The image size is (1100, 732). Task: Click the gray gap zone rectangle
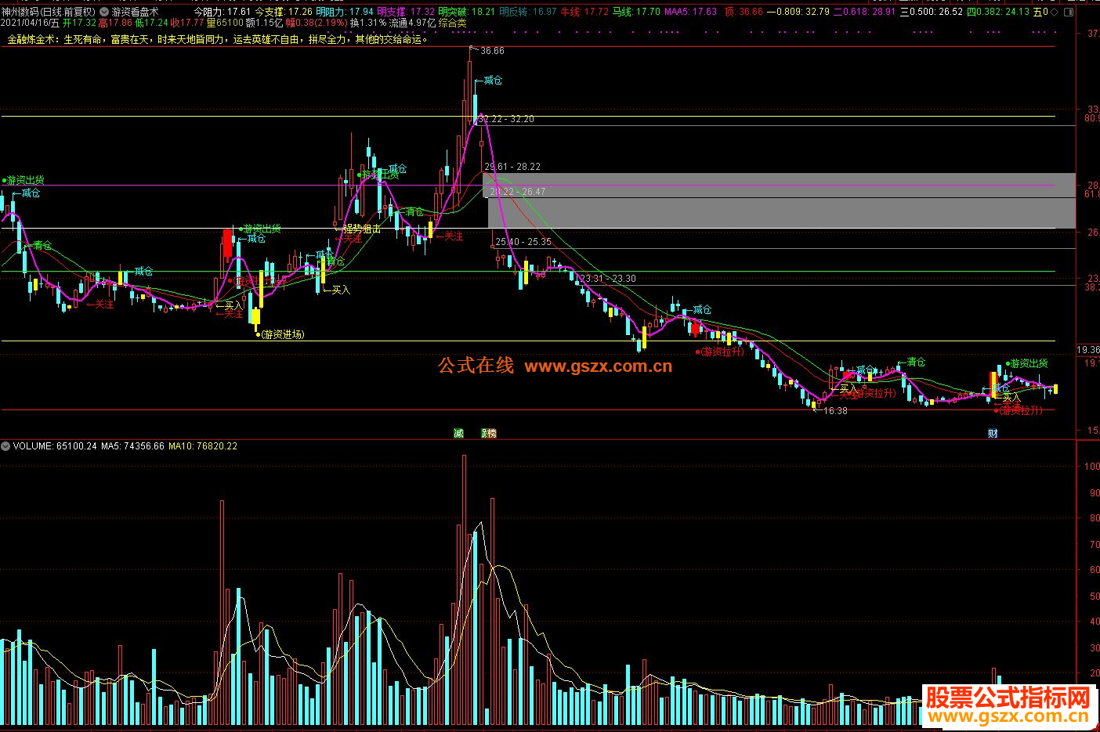[x=782, y=201]
